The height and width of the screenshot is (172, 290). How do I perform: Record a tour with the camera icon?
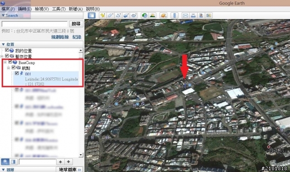tap(134, 15)
